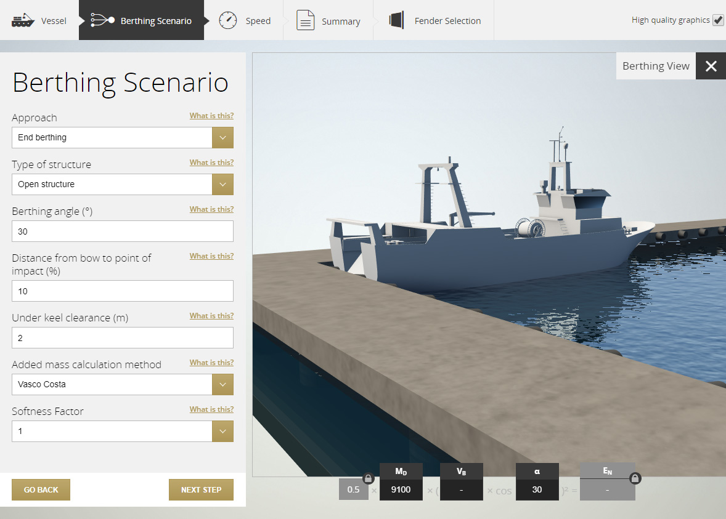726x519 pixels.
Task: Expand the Type of structure dropdown
Action: tap(222, 185)
